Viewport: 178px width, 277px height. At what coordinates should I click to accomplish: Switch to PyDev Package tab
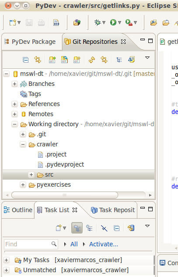pyautogui.click(x=30, y=42)
